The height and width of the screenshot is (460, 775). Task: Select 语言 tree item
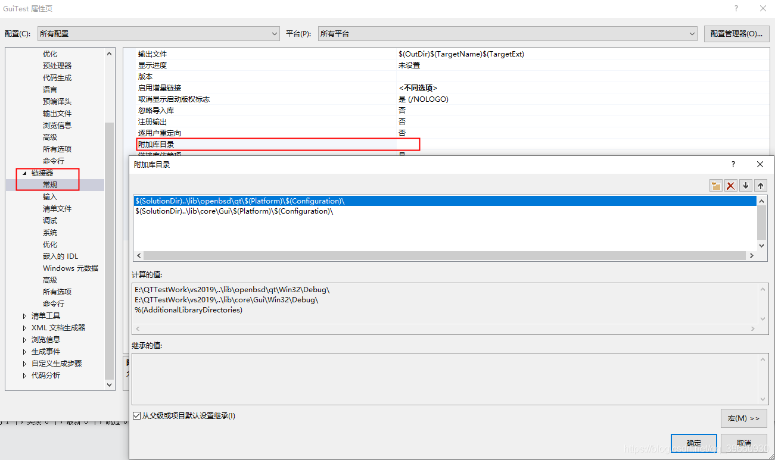click(50, 90)
